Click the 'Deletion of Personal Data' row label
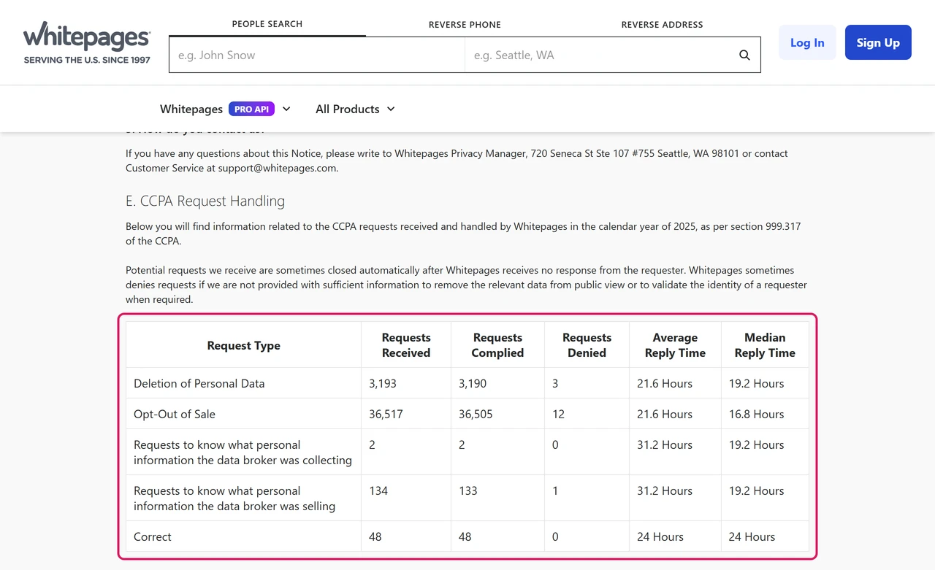The height and width of the screenshot is (570, 935). [199, 383]
